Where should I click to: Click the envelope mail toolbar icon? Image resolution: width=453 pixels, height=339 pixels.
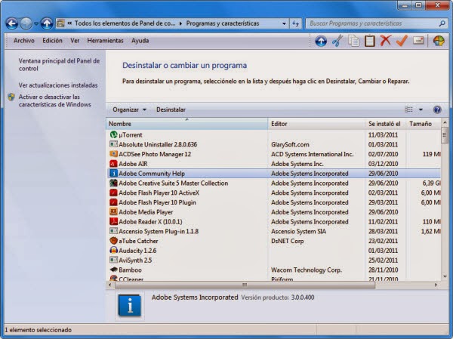tap(418, 41)
